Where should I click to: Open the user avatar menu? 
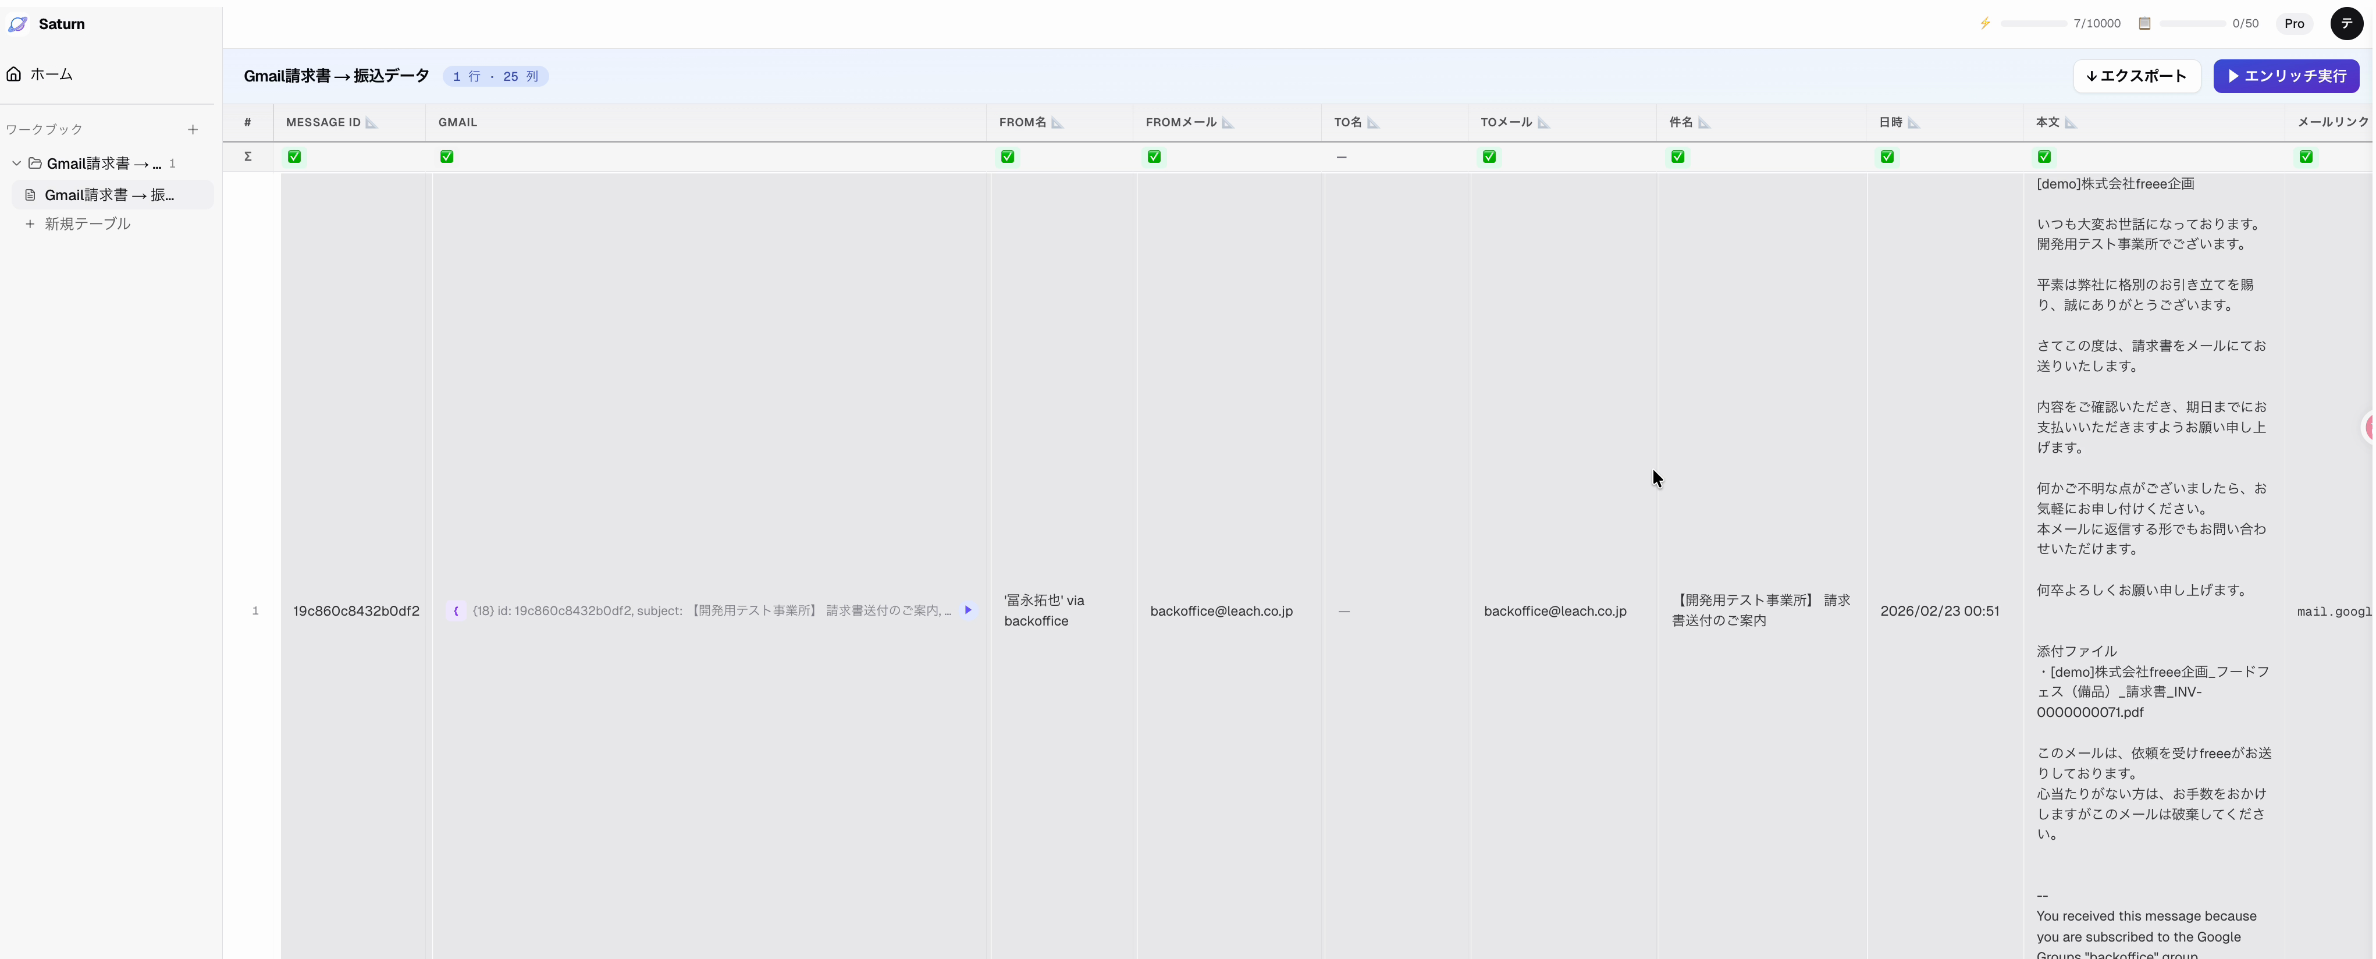(x=2346, y=23)
